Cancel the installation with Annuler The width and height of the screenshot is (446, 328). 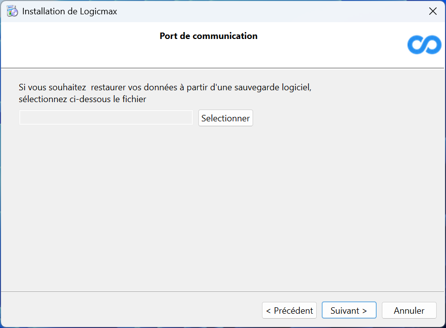409,310
